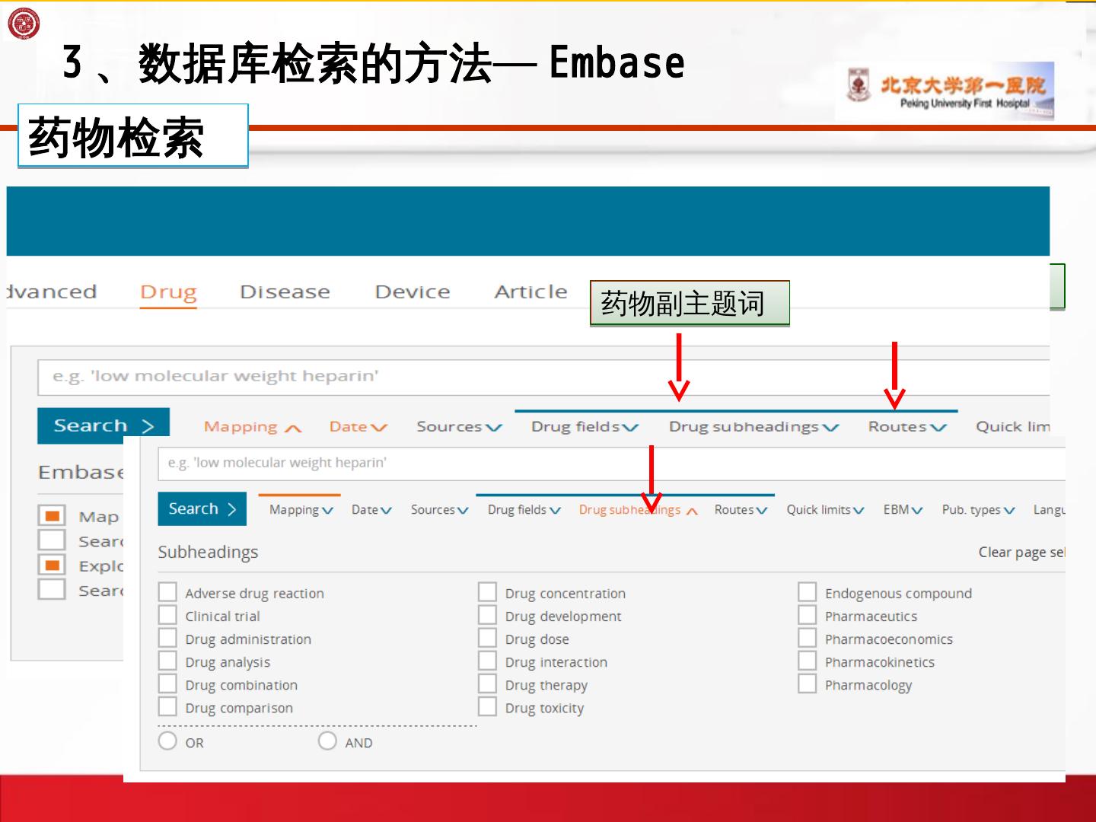The height and width of the screenshot is (822, 1096).
Task: Click Search in the front Subheadings screenshot
Action: pyautogui.click(x=202, y=509)
